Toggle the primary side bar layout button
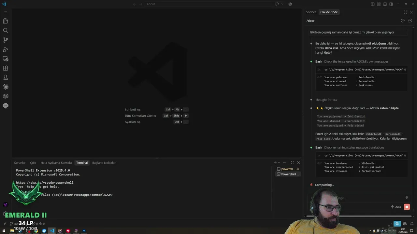The width and height of the screenshot is (417, 234). click(373, 4)
